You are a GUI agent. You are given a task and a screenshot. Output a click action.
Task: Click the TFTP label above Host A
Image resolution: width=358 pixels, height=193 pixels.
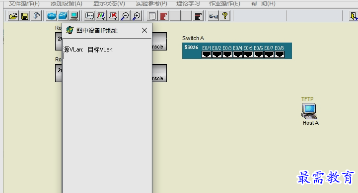click(307, 99)
